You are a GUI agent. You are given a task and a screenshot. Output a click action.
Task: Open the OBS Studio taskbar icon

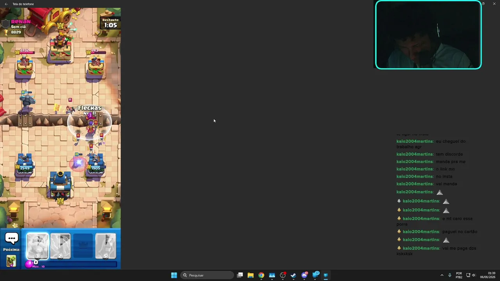pyautogui.click(x=283, y=275)
